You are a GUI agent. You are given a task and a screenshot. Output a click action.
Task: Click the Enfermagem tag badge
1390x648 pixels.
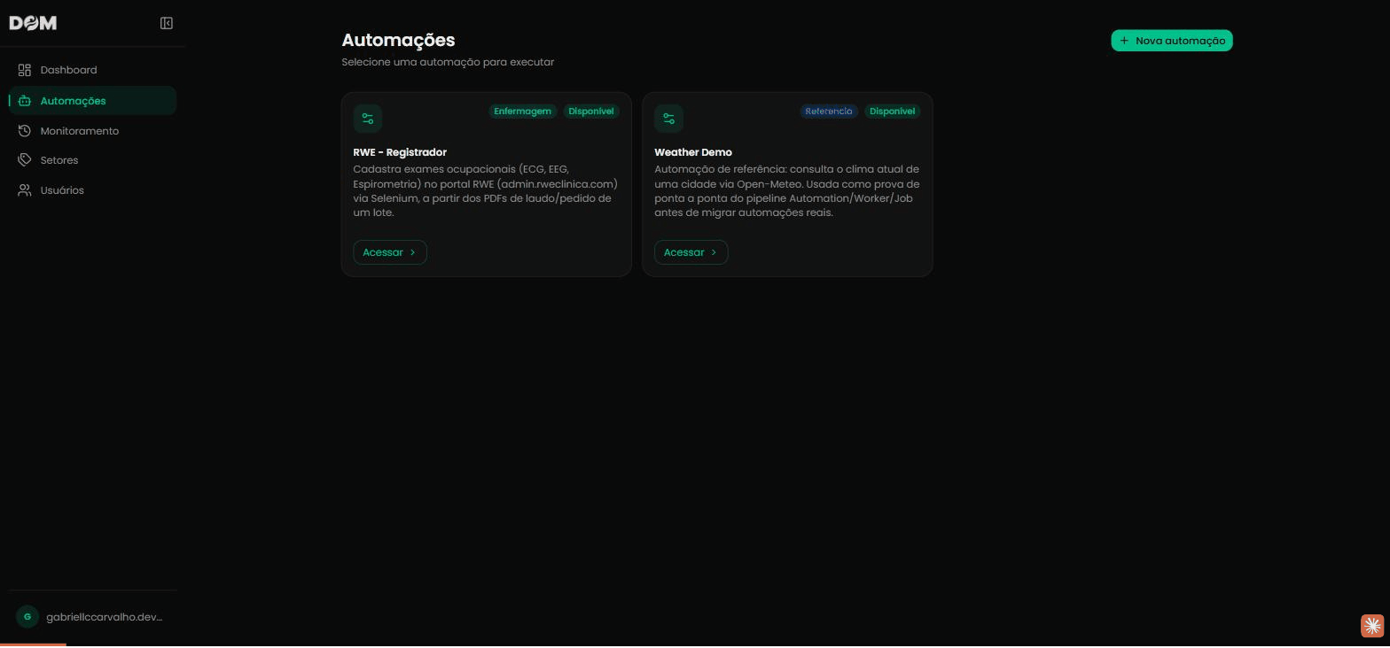523,112
